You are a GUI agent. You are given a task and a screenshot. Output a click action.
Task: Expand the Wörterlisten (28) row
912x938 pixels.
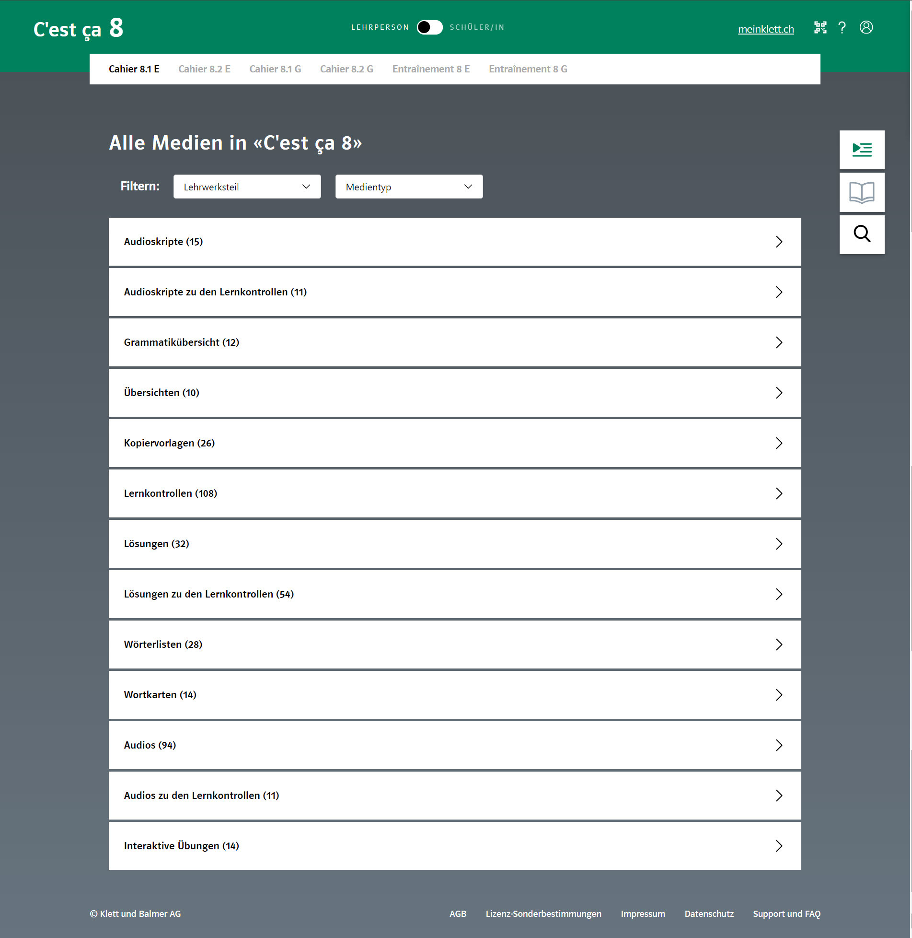(454, 645)
